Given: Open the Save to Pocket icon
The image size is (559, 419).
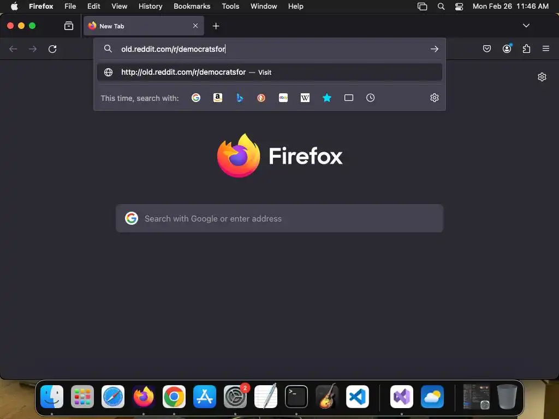Looking at the screenshot, I should (x=487, y=49).
